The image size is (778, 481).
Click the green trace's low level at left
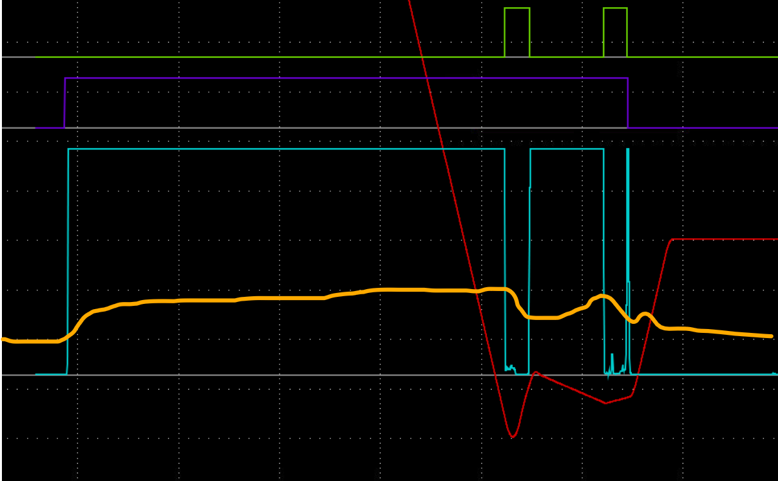click(x=193, y=57)
